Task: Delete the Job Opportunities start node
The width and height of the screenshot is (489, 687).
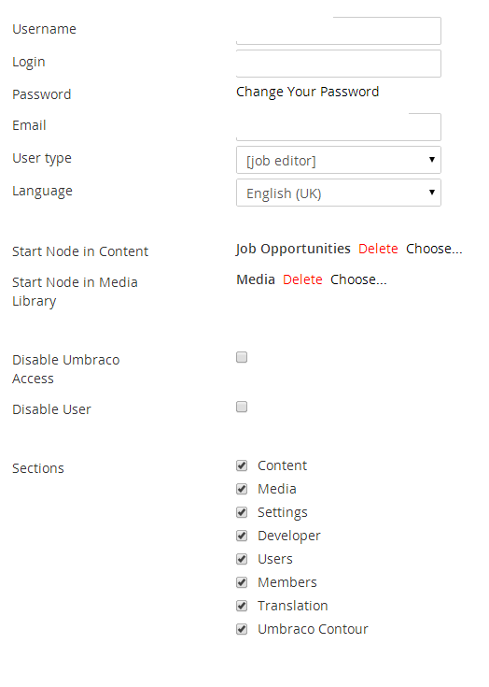Action: (378, 249)
